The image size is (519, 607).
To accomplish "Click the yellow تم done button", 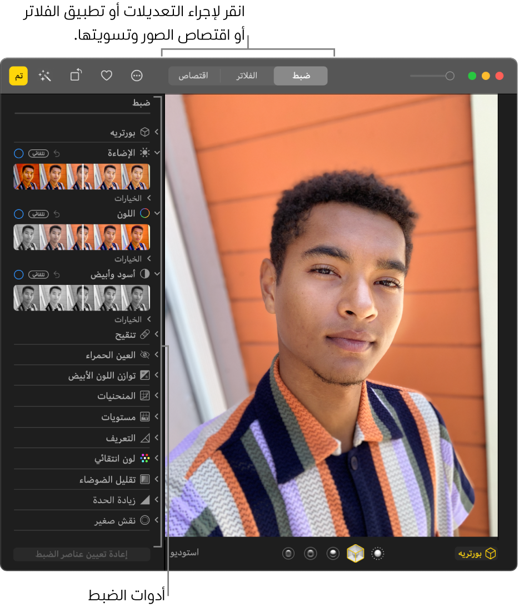I will pos(18,76).
